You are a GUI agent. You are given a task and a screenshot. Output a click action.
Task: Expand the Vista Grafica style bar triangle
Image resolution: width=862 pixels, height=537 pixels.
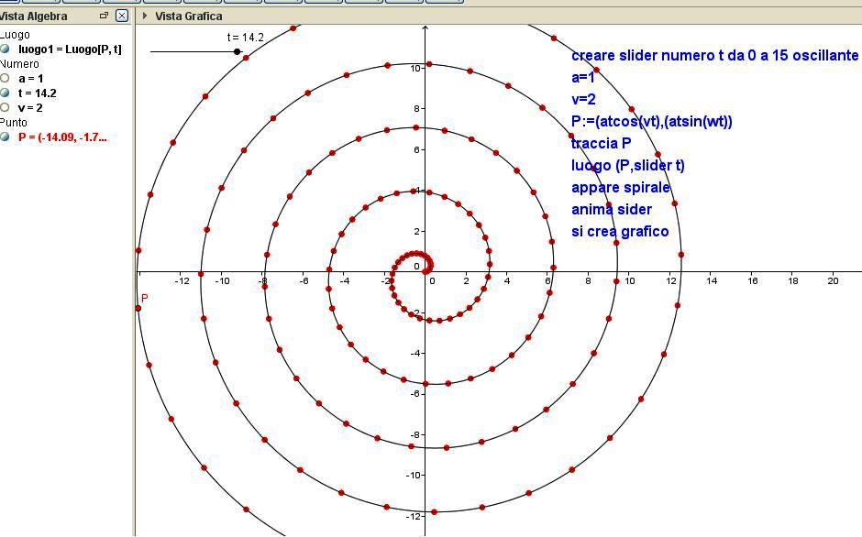click(145, 16)
